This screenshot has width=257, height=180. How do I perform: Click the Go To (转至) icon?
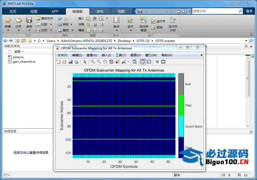[x=60, y=24]
